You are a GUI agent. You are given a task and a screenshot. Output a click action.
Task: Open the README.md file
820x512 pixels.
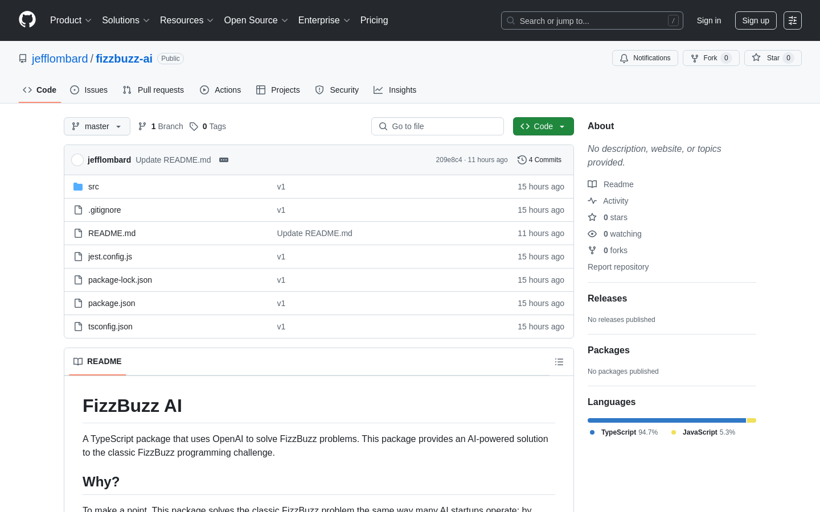click(112, 233)
